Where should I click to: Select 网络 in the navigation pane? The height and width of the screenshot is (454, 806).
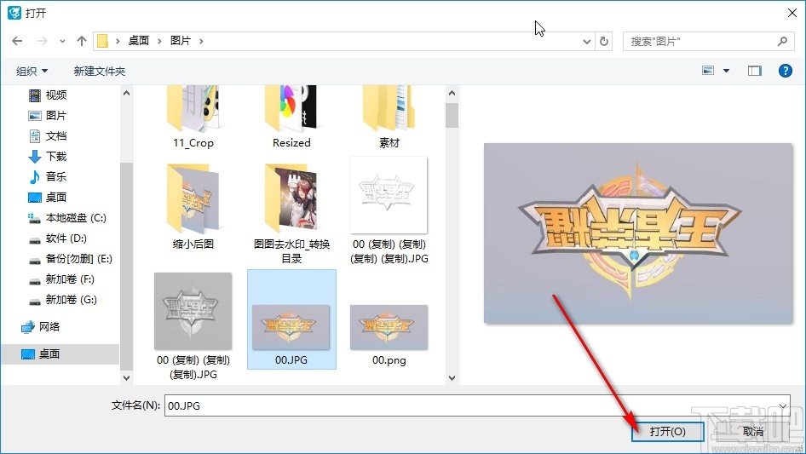(49, 326)
